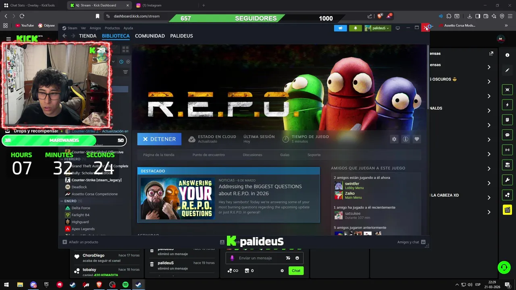The image size is (516, 290).
Task: Open Spotify from the Windows taskbar
Action: [125, 285]
